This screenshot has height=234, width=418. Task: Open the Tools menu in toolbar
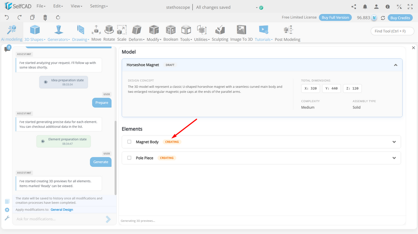[x=186, y=33]
